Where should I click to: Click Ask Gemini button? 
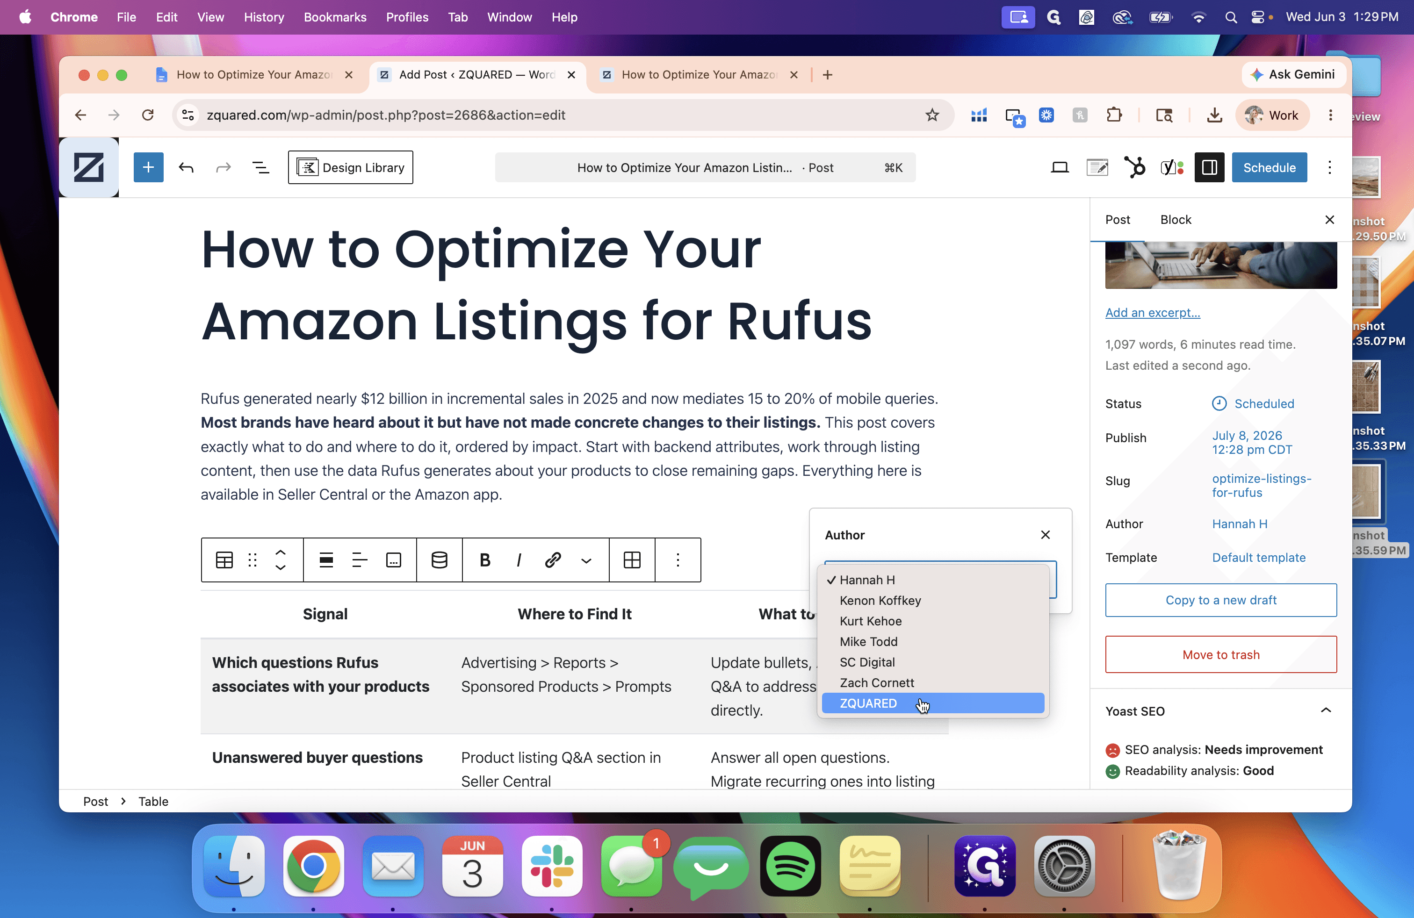coord(1294,75)
